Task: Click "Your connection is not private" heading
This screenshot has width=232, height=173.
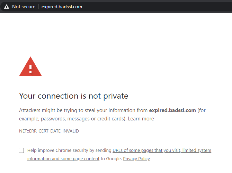Action: 73,96
